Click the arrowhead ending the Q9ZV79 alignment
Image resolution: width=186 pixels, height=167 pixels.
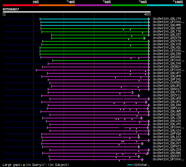click(145, 38)
